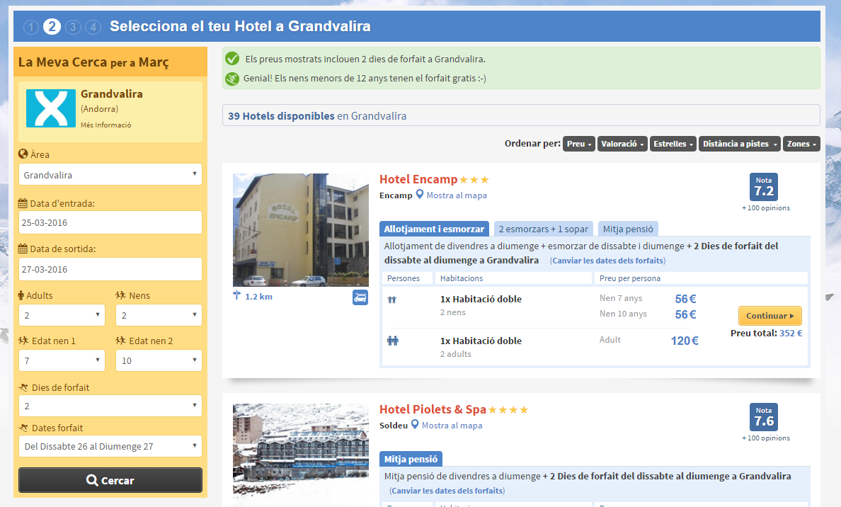Image resolution: width=841 pixels, height=507 pixels.
Task: Click the calendar icon beside Data d'entrada
Action: pyautogui.click(x=23, y=203)
